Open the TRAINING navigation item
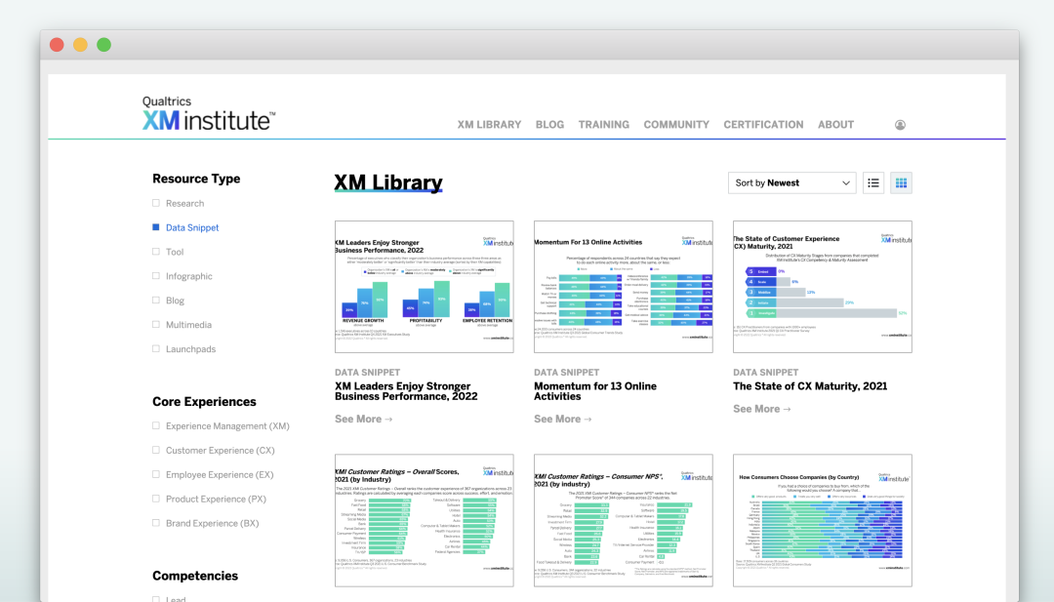 [x=604, y=125]
